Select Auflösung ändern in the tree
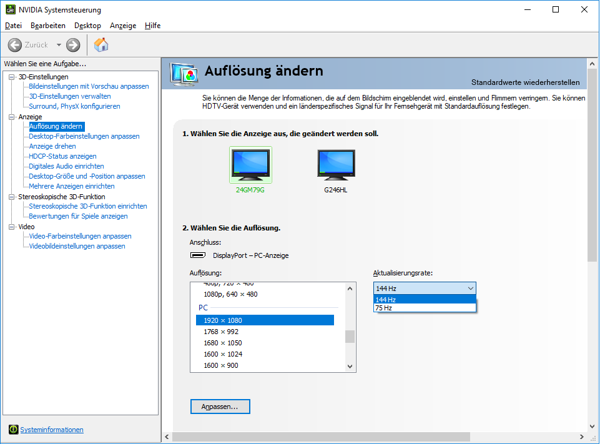 (56, 126)
